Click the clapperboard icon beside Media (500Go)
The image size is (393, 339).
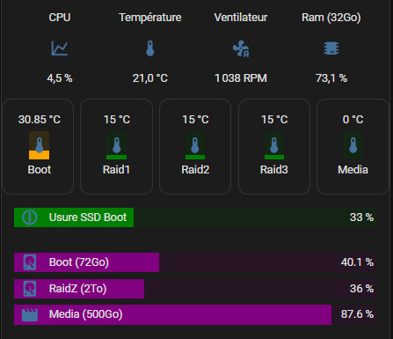[x=30, y=314]
